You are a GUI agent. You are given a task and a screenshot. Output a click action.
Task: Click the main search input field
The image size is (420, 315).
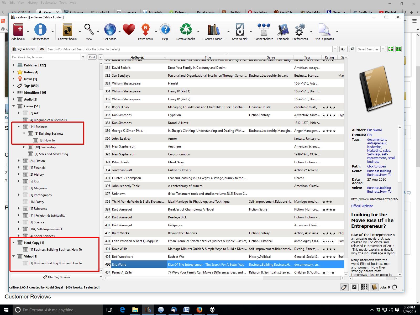[x=190, y=49]
